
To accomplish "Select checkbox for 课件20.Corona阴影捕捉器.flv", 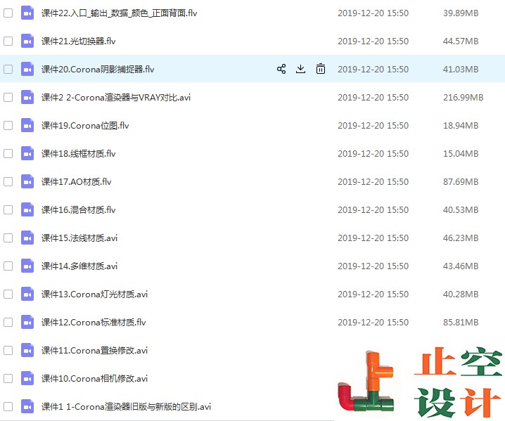I will [8, 69].
